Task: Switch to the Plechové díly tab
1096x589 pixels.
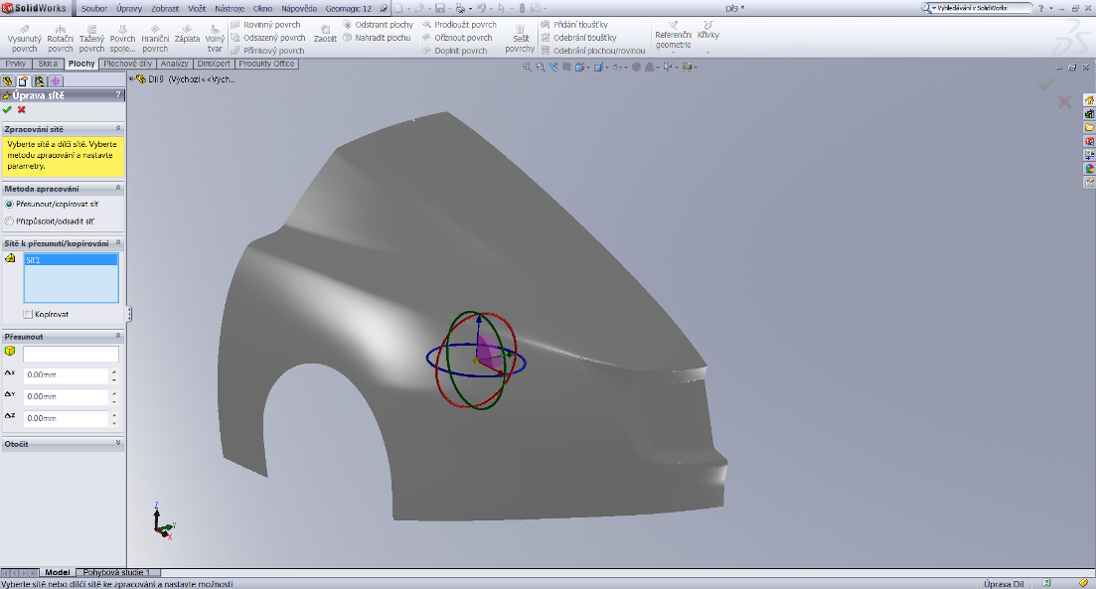Action: [127, 64]
